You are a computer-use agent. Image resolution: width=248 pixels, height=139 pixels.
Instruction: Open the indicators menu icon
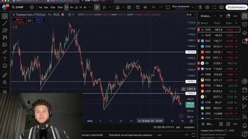click(x=117, y=7)
